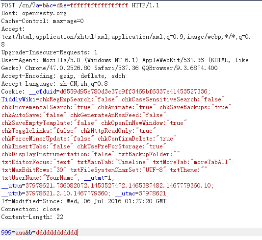Click the e=ffffffffffffffff query parameter

coord(96,5)
